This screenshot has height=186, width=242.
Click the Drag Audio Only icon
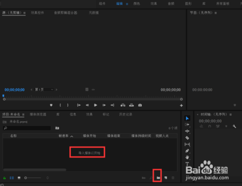pyautogui.click(x=93, y=89)
